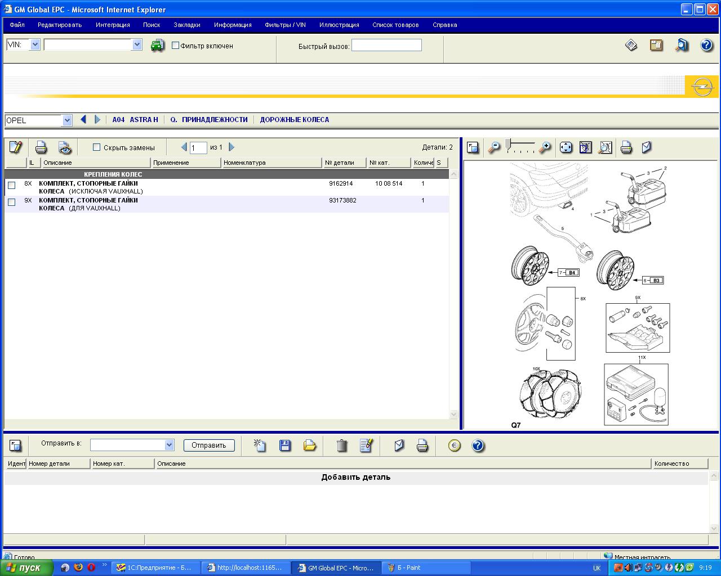Screen dimensions: 721x576
Task: Open shopping list help question icon
Action: click(x=478, y=445)
